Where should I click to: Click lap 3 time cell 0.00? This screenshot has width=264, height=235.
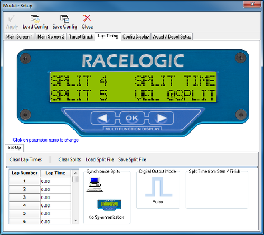click(55, 198)
